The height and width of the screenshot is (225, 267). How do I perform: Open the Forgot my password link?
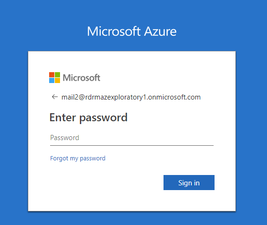coord(78,158)
